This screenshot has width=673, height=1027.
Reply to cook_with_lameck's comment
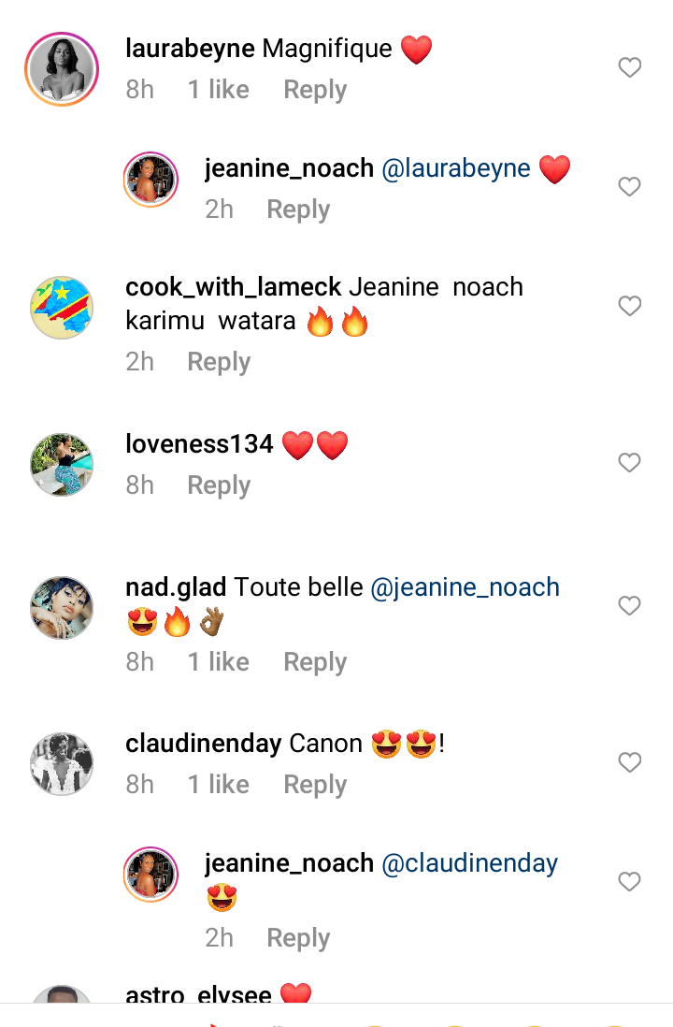(x=219, y=362)
